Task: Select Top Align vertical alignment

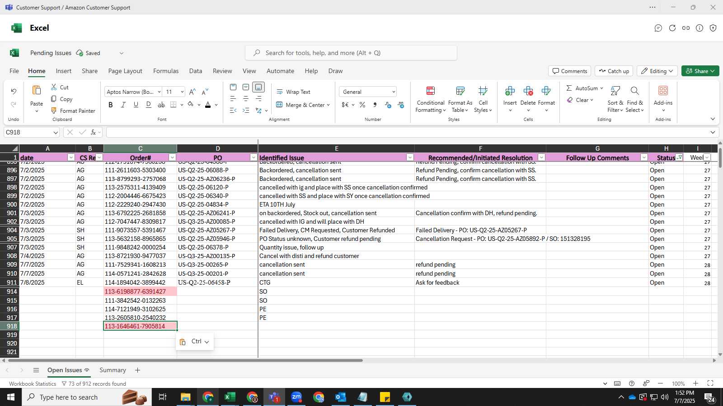Action: click(233, 87)
